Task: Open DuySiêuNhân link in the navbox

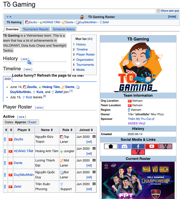Action: click(x=88, y=22)
